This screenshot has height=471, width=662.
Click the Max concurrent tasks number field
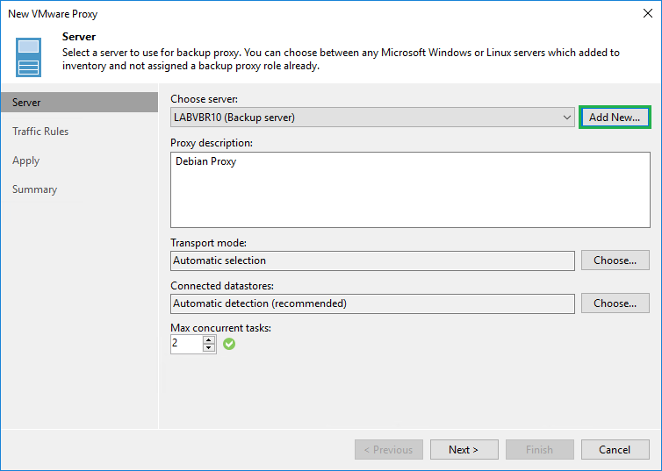185,344
